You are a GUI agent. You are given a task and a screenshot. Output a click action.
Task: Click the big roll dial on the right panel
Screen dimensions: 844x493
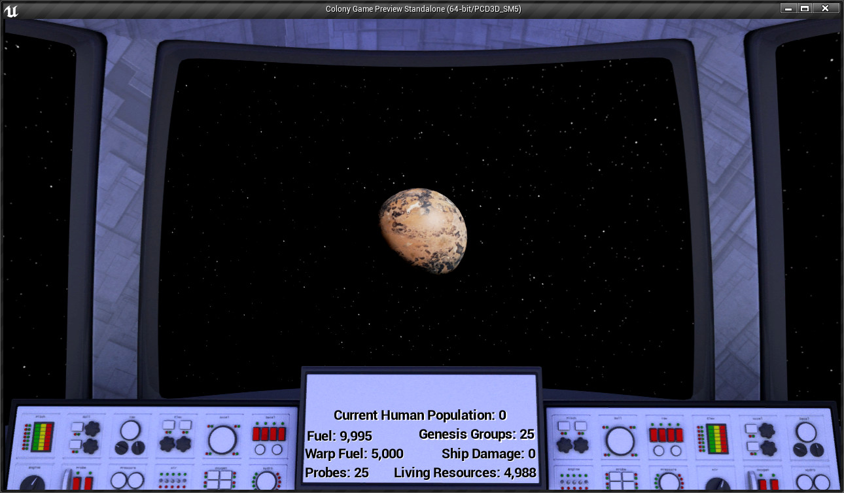(x=620, y=439)
